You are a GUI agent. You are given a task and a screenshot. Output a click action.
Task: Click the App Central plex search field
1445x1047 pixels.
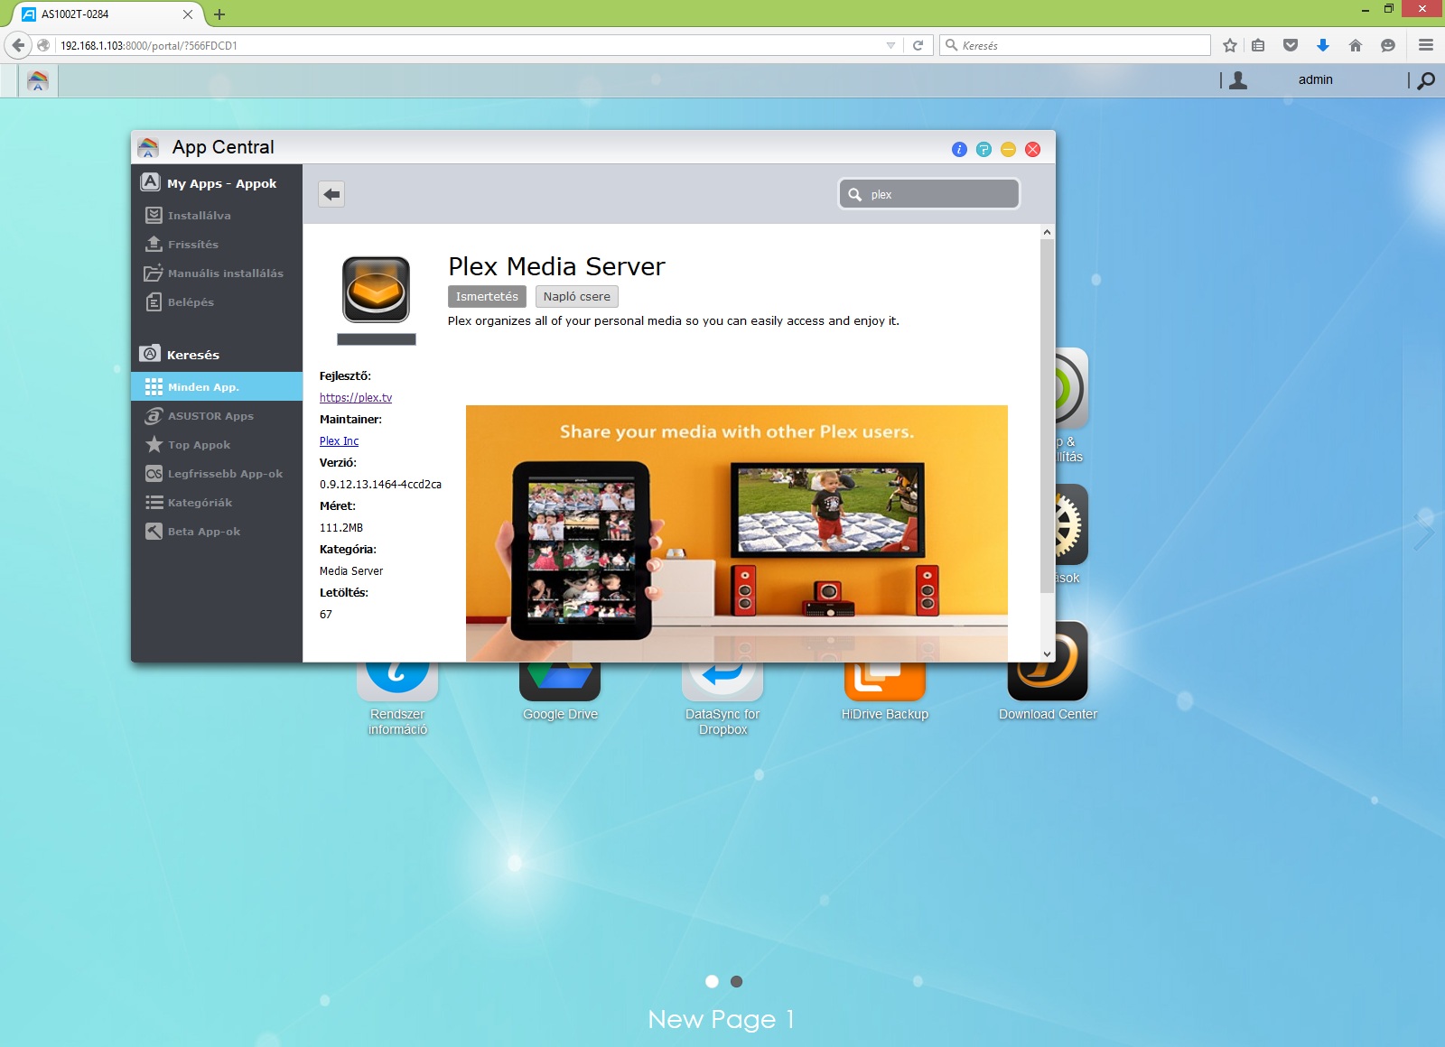click(929, 194)
